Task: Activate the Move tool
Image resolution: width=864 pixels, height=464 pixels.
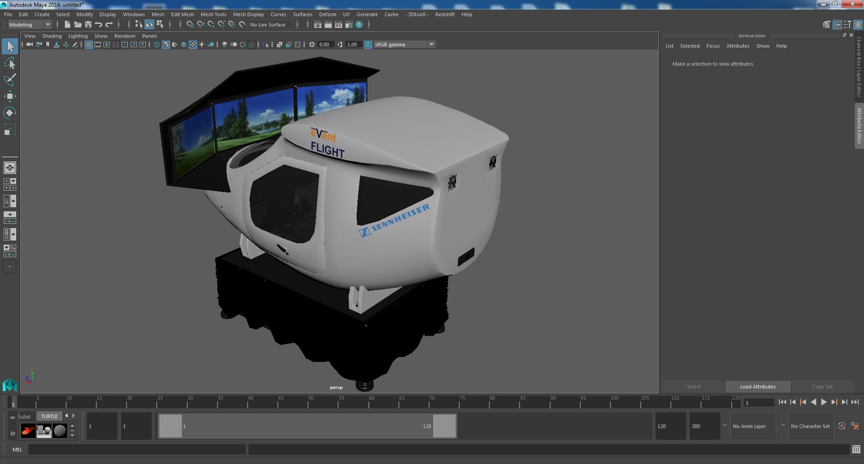Action: [10, 96]
